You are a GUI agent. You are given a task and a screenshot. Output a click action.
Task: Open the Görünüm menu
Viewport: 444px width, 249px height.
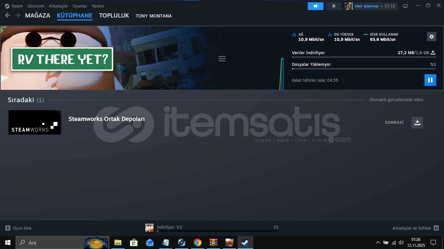coord(36,6)
